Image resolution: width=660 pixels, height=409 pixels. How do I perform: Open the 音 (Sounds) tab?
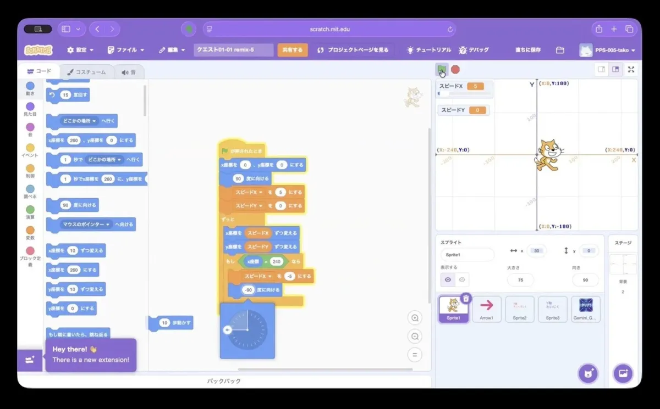[129, 71]
